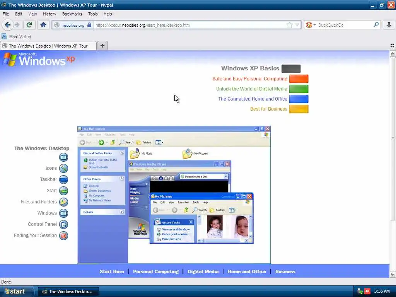Open the Most Visited bookmarks folder
This screenshot has width=396, height=297.
(x=16, y=37)
